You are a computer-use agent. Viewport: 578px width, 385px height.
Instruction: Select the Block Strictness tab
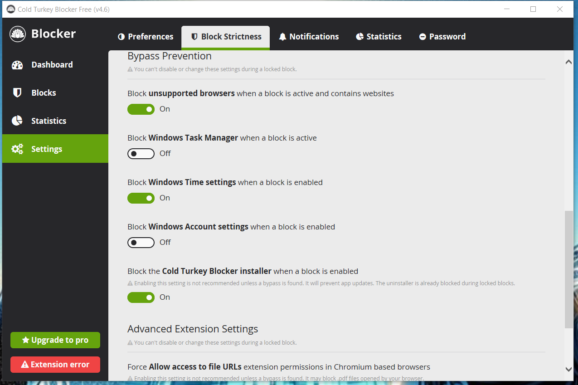point(226,37)
